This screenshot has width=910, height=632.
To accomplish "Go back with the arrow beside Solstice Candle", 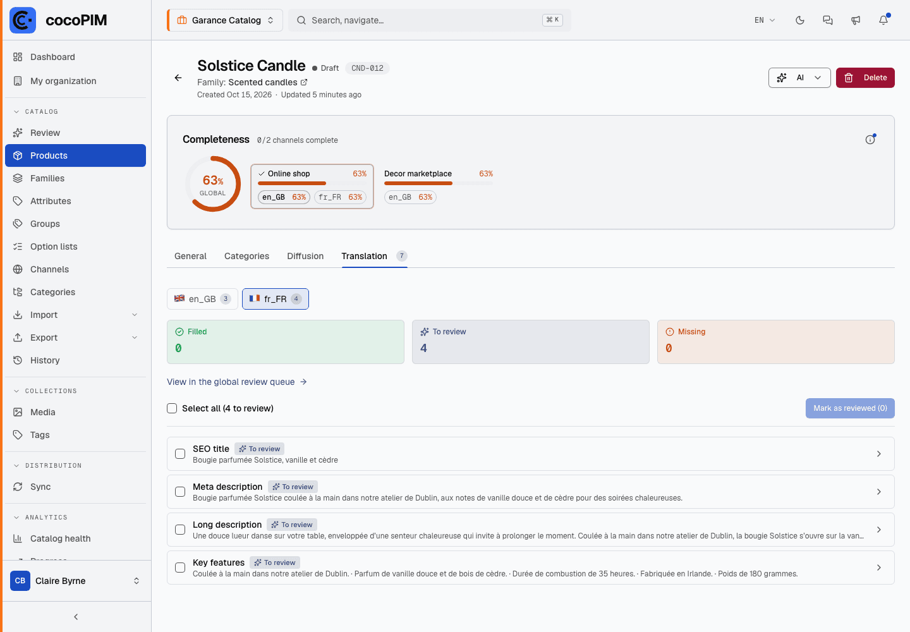I will point(178,78).
